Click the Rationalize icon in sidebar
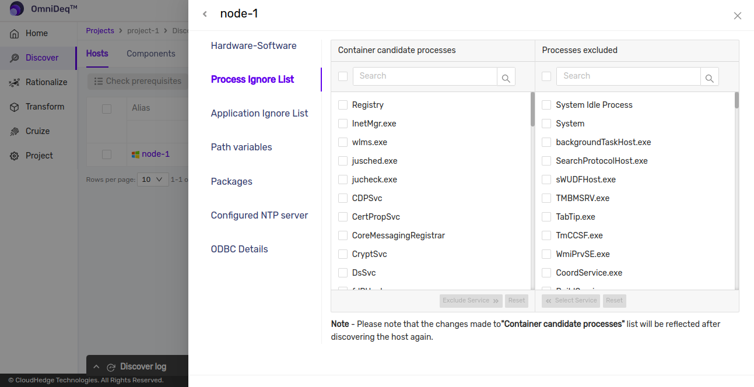This screenshot has height=387, width=754. click(15, 82)
